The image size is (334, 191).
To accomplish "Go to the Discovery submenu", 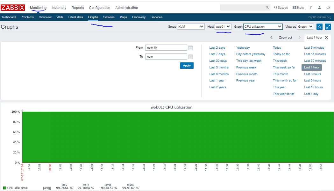I will click(x=139, y=17).
